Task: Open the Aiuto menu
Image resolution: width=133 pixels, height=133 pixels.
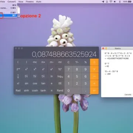Action: pyautogui.click(x=39, y=1)
